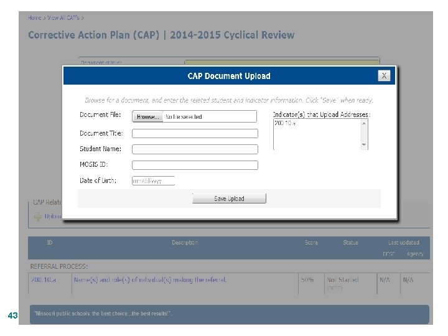Click the Score column header

[x=311, y=243]
